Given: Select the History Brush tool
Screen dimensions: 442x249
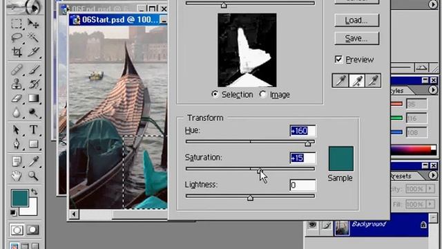Looking at the screenshot, I should click(33, 84).
